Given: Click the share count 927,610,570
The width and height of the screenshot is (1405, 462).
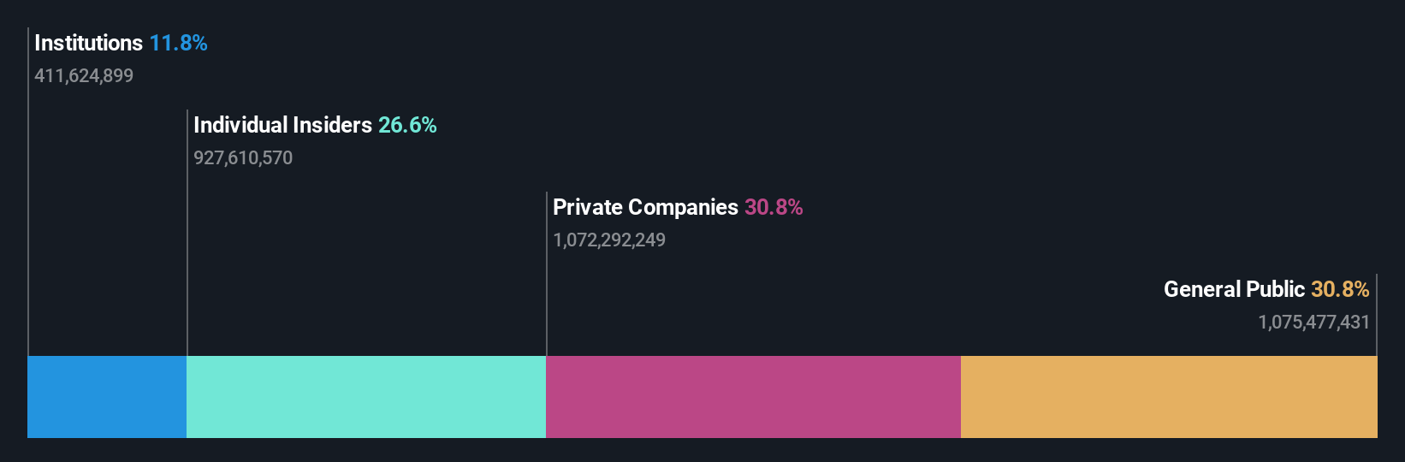Looking at the screenshot, I should (x=243, y=157).
